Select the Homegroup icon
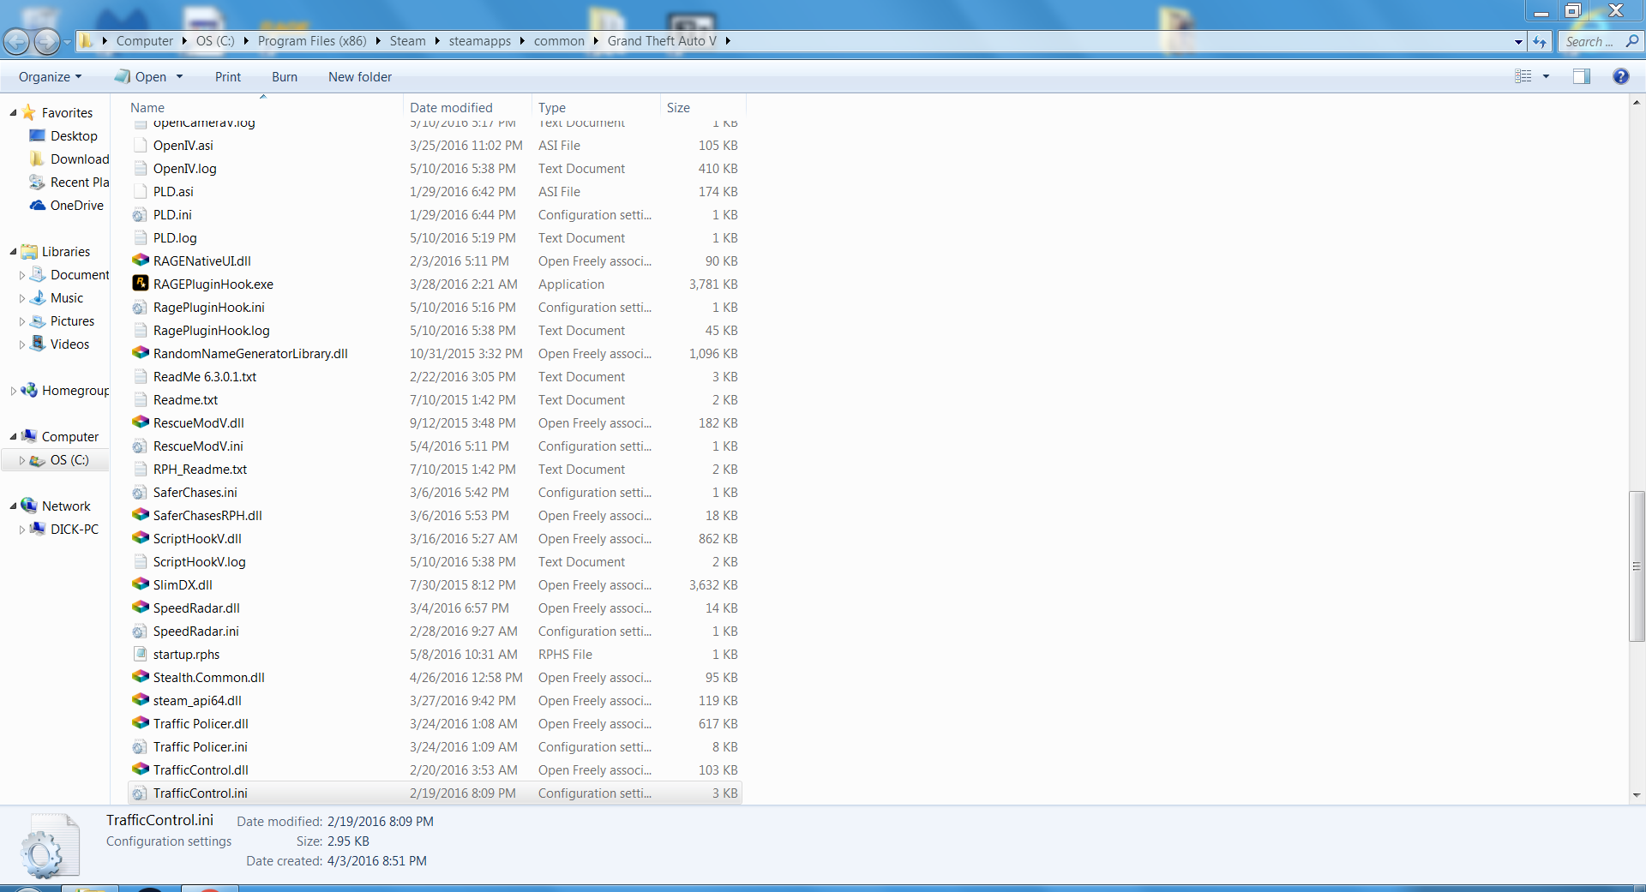Screen dimensions: 1646x892 tap(28, 390)
